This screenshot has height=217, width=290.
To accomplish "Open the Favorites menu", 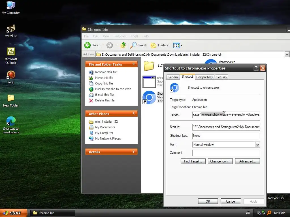I will pos(120,36).
